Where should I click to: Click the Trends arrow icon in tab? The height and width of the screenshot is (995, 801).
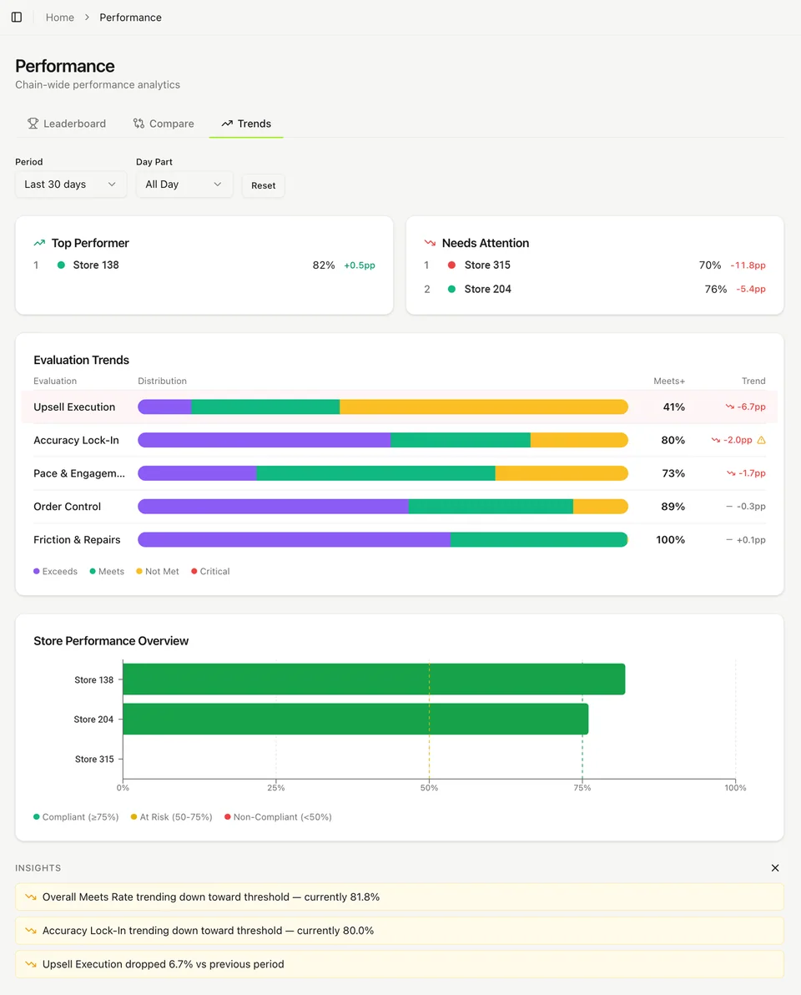pyautogui.click(x=227, y=123)
